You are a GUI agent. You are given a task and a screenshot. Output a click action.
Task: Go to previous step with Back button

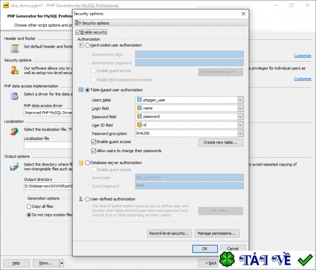click(209, 263)
